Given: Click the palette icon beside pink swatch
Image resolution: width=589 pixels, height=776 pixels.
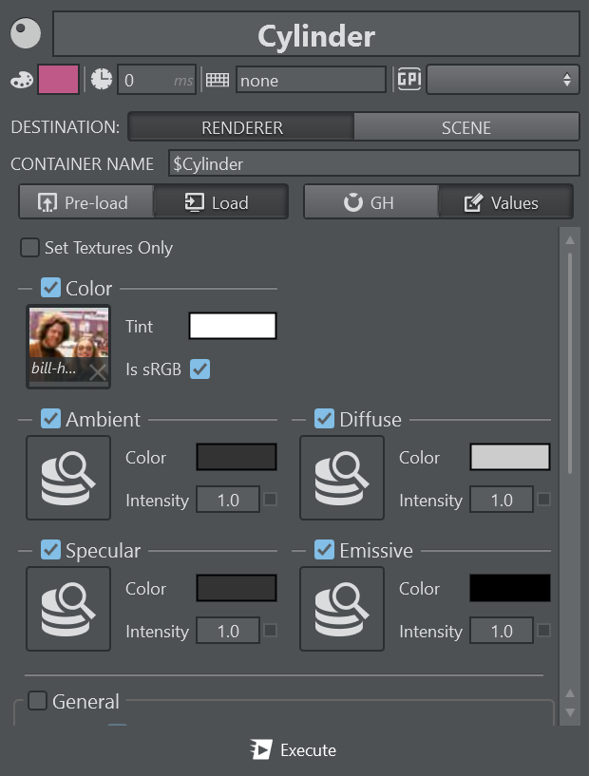Looking at the screenshot, I should 21,80.
